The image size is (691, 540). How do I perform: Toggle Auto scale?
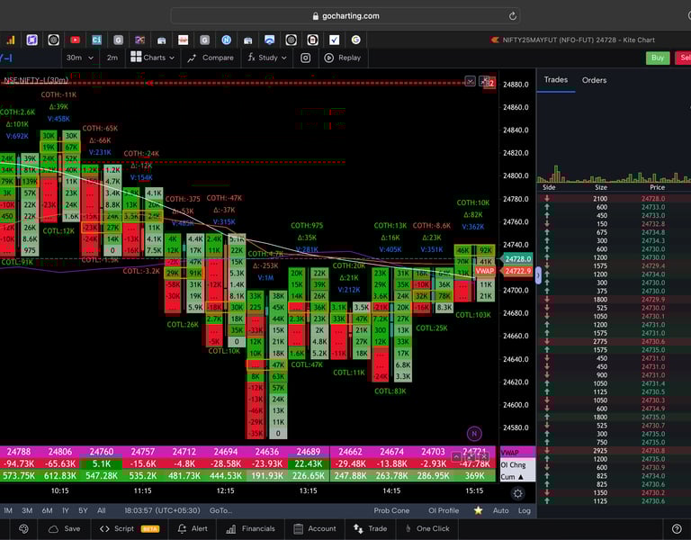500,510
